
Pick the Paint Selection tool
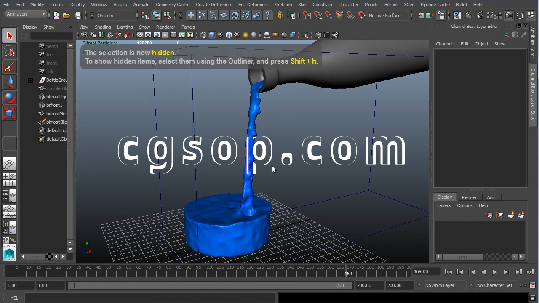pyautogui.click(x=9, y=67)
